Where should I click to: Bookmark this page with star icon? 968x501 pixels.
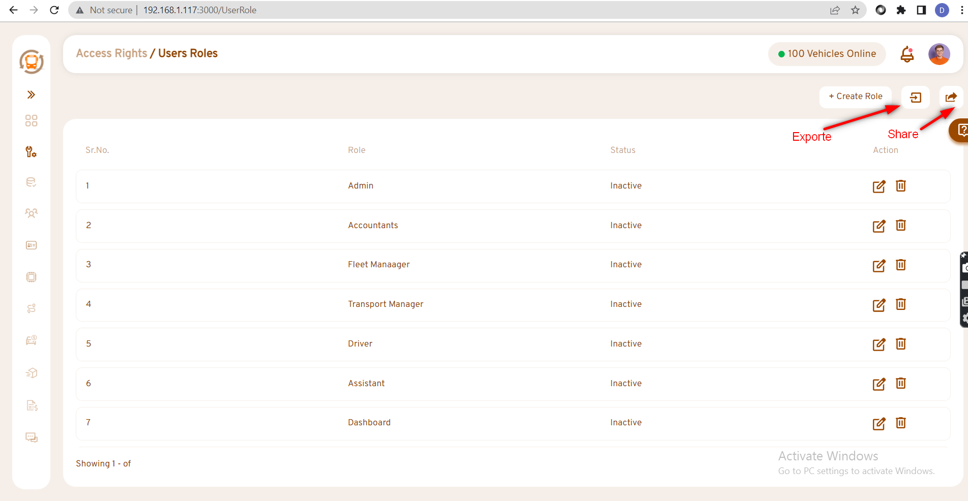[855, 10]
